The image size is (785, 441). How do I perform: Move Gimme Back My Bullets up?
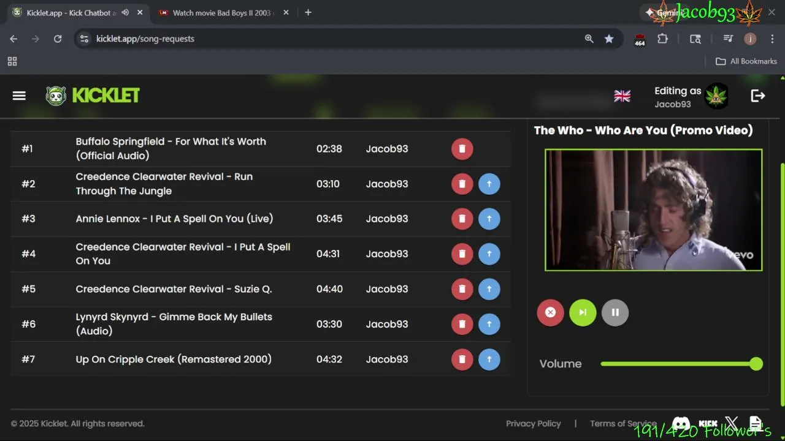tap(489, 324)
